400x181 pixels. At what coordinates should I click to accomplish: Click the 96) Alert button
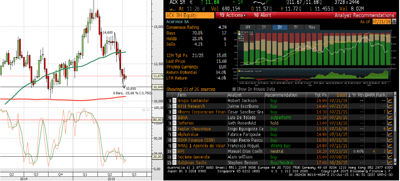tap(262, 15)
